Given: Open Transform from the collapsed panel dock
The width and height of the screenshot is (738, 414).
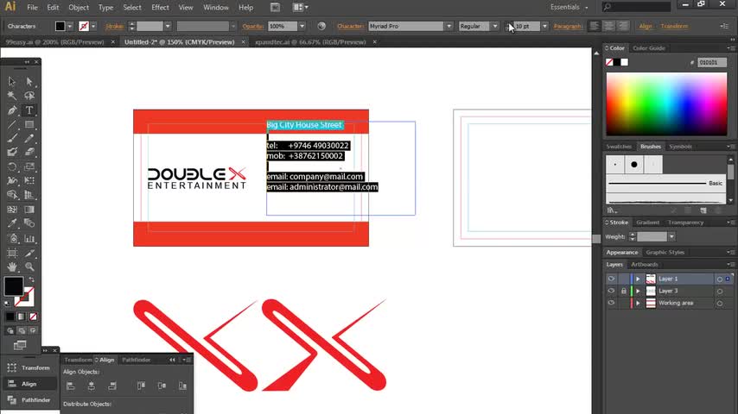Looking at the screenshot, I should click(30, 367).
